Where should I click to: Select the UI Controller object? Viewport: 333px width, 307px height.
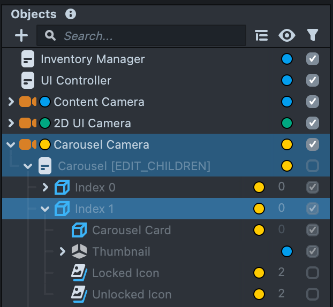click(x=76, y=80)
